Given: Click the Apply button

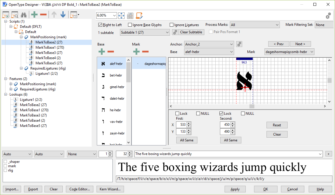Looking at the screenshot, I should click(235, 189).
